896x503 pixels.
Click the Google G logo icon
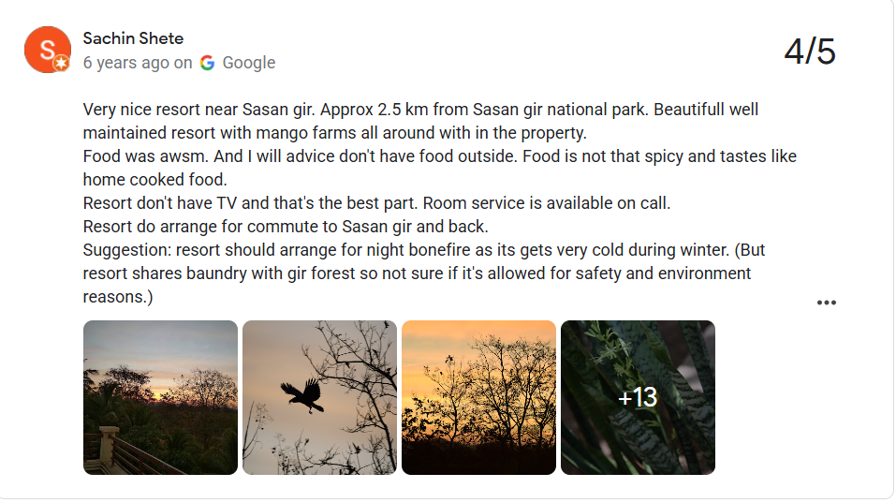pos(208,63)
